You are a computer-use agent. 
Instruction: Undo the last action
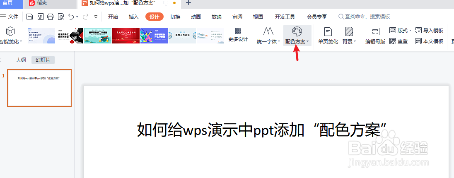tap(71, 17)
